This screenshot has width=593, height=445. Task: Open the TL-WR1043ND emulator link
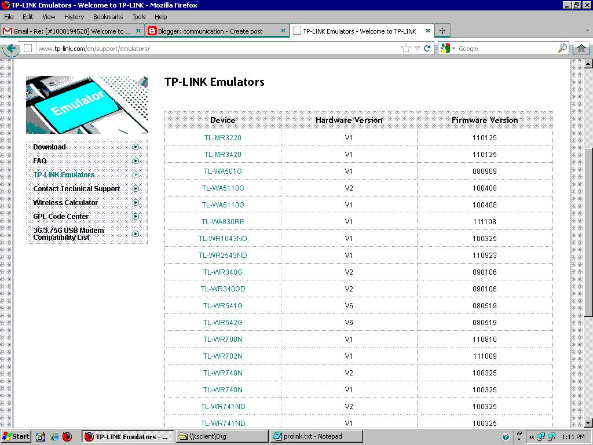(223, 238)
